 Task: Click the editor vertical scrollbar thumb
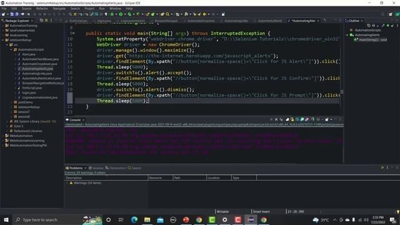coord(342,92)
